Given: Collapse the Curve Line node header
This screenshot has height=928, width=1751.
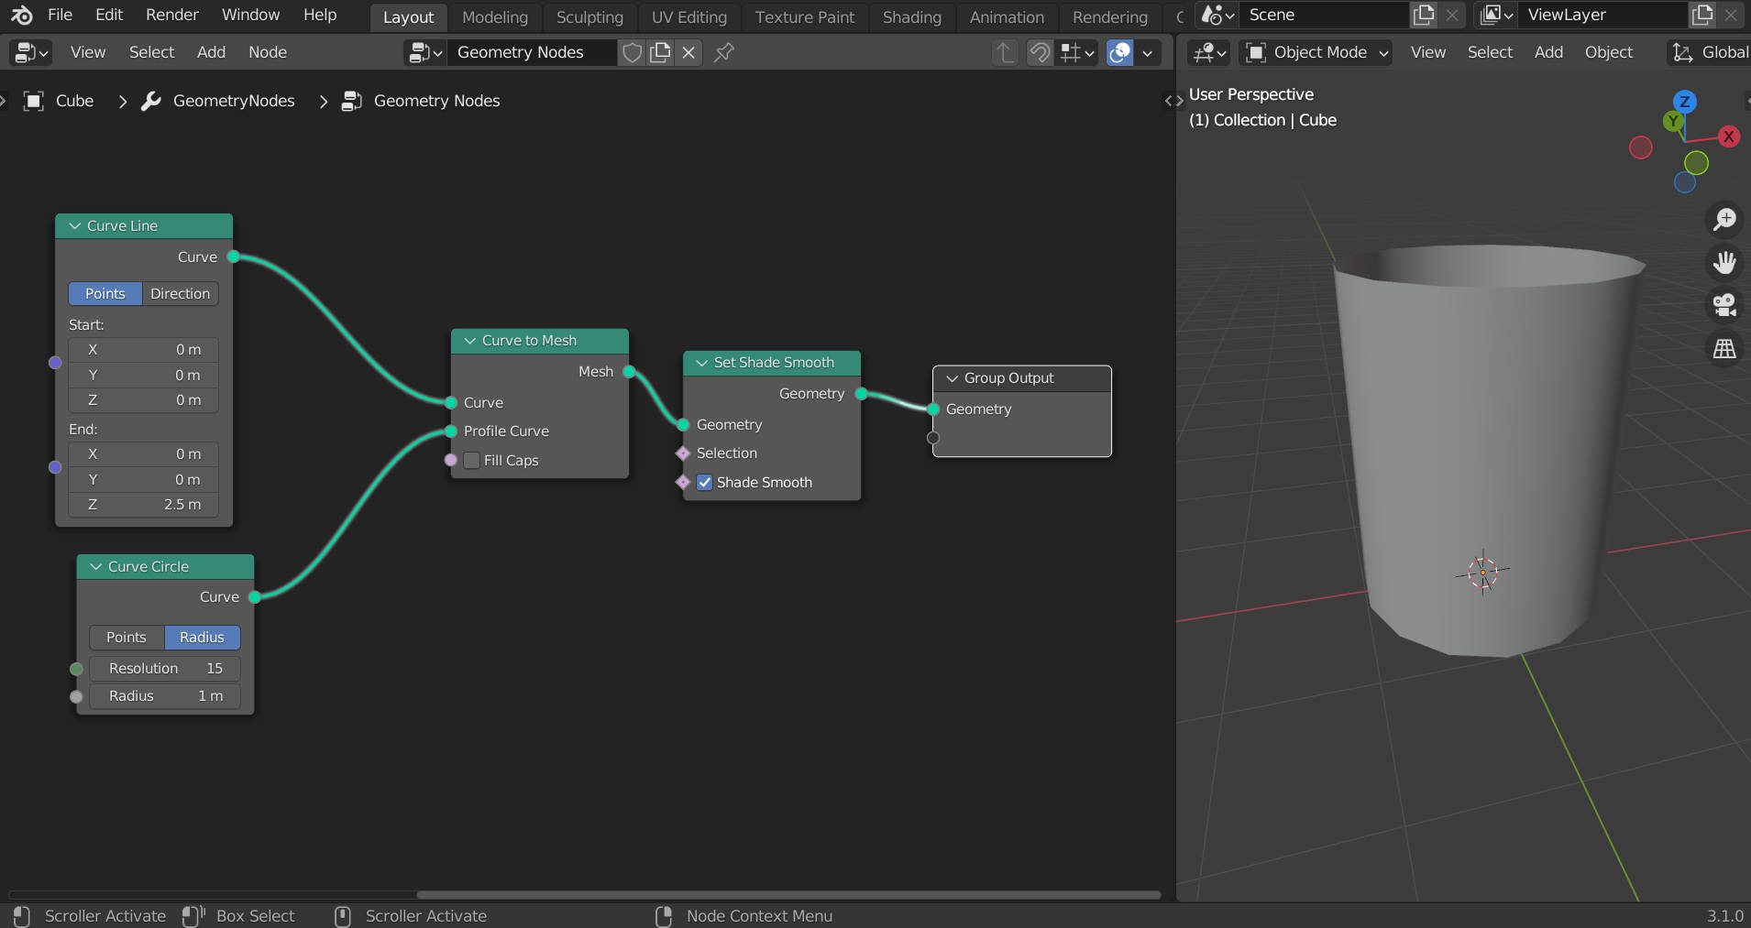Looking at the screenshot, I should pyautogui.click(x=73, y=225).
